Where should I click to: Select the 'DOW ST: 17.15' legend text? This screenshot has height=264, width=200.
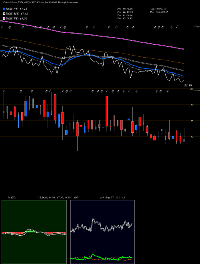coord(16,9)
